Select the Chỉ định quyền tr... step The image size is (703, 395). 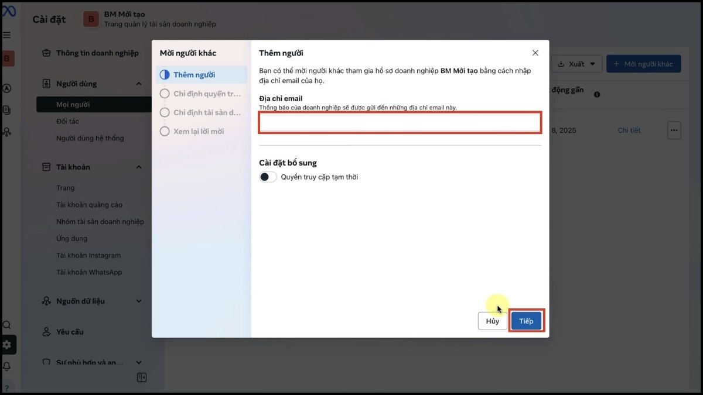pos(202,94)
